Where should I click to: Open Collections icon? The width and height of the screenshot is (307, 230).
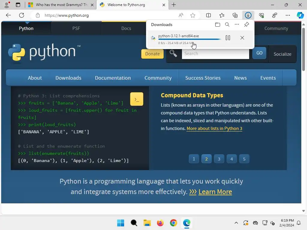tap(235, 15)
